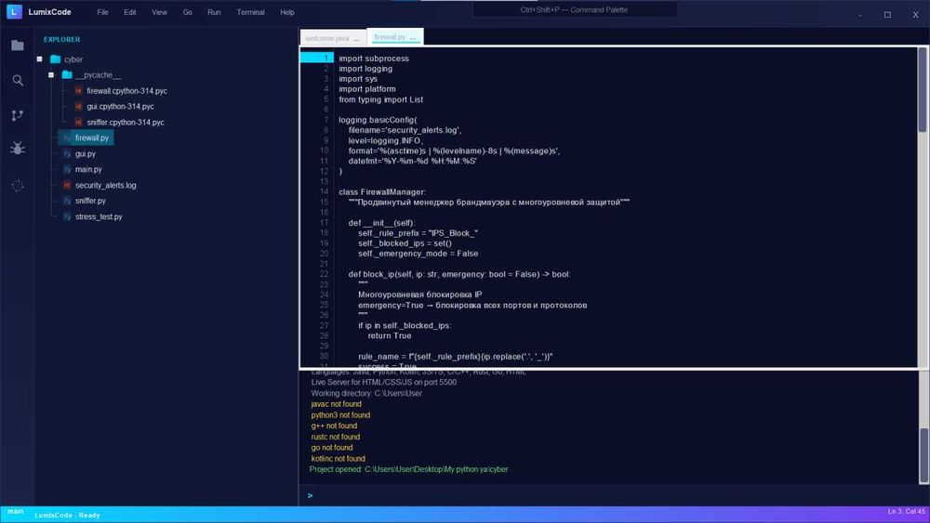Image resolution: width=930 pixels, height=523 pixels.
Task: Click the Python icon beside stress_test.py
Action: 67,216
